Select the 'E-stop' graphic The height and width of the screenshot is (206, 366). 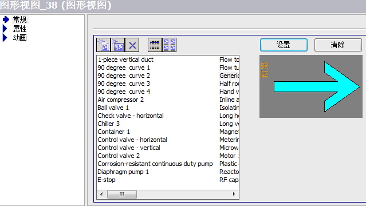(107, 180)
